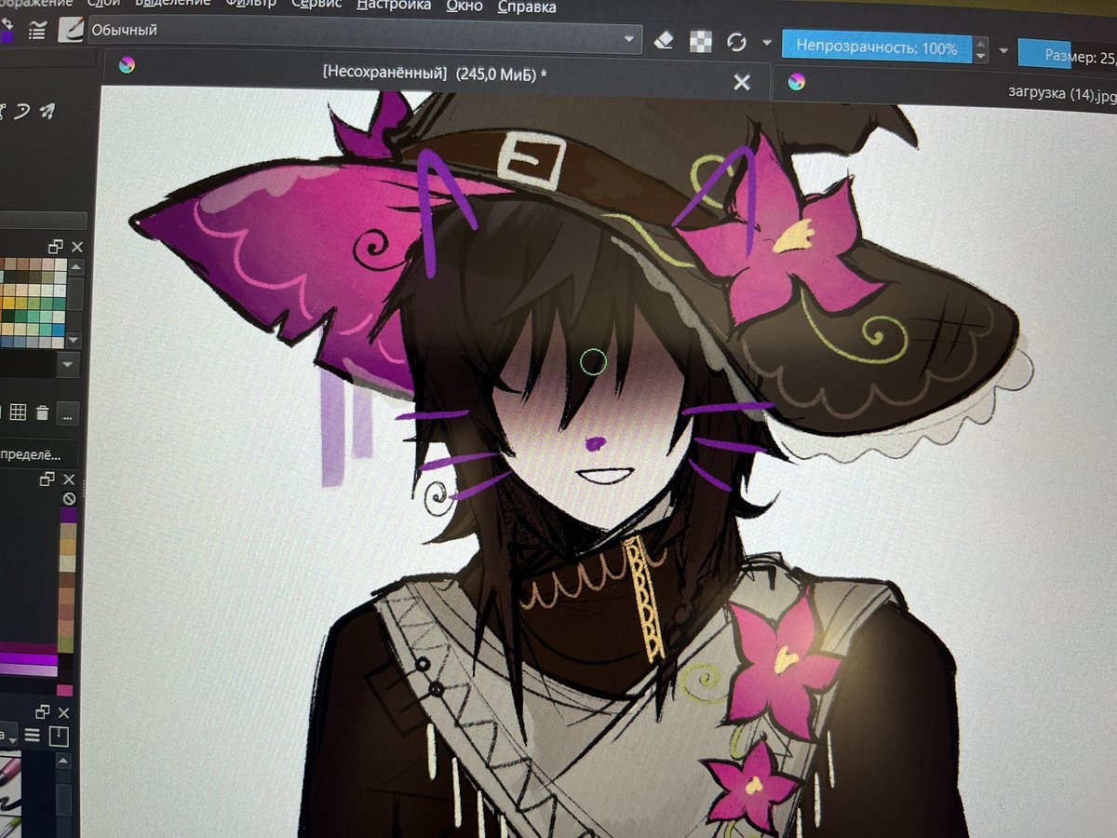Pick the blue swatch in the palette
Viewport: 1117px width, 838px height.
(60, 330)
